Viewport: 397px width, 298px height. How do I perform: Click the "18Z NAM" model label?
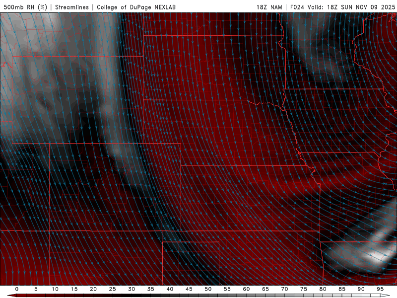coord(269,7)
